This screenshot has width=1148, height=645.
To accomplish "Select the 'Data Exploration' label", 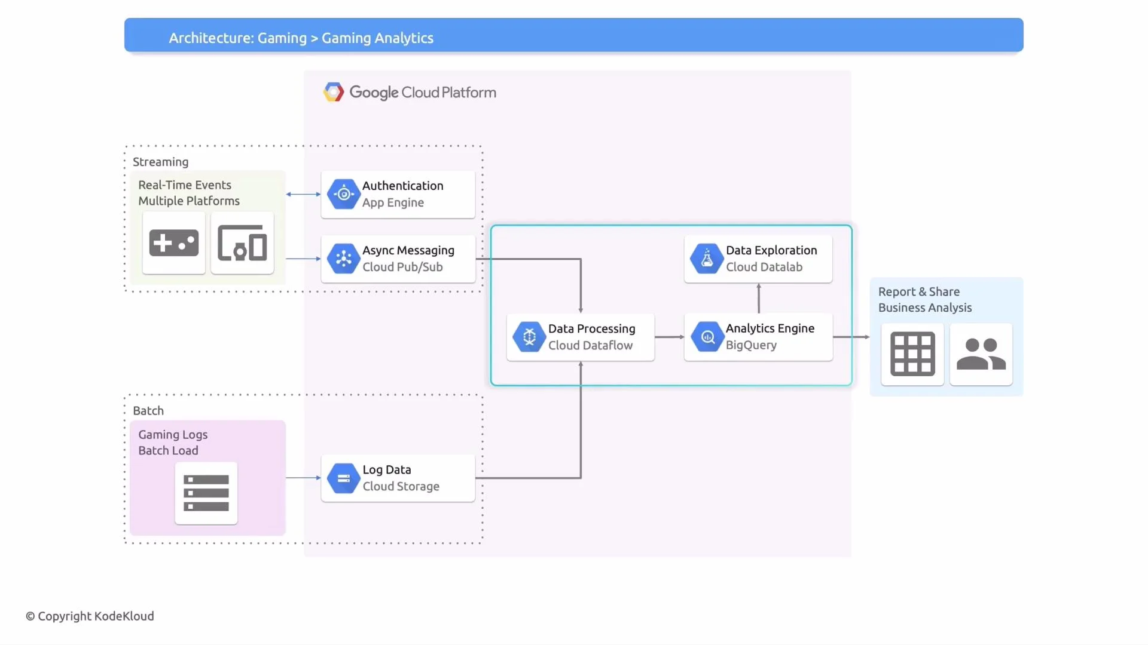I will point(771,250).
